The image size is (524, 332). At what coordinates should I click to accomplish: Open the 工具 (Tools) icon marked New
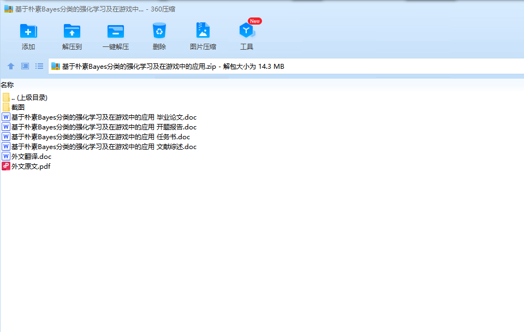tap(247, 31)
